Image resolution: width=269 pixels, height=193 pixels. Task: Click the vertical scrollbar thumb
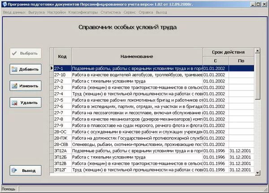(x=257, y=76)
